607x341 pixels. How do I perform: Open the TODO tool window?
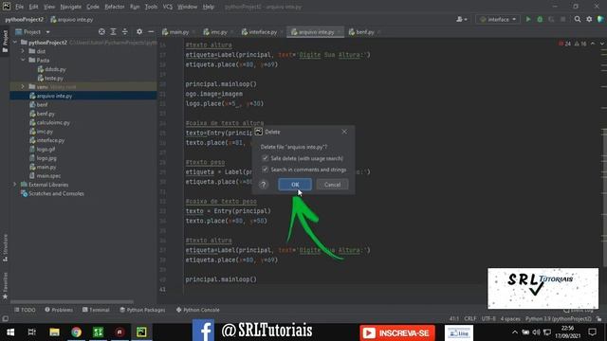pos(25,310)
